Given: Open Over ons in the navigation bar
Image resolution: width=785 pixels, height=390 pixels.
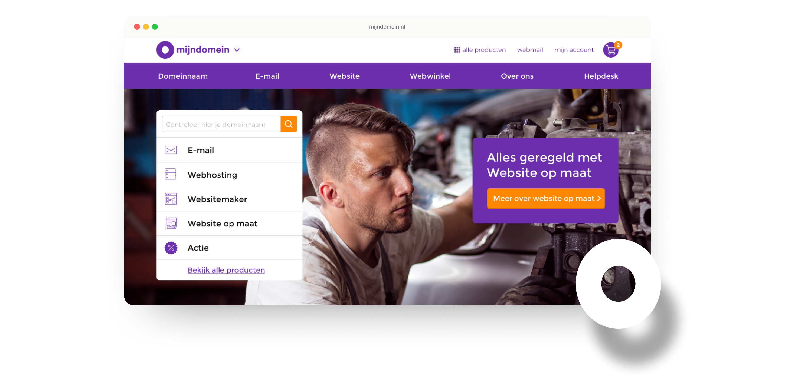Looking at the screenshot, I should tap(517, 76).
